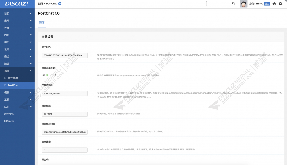Click the search magnifier icon
This screenshot has height=165, width=287.
[234, 3]
